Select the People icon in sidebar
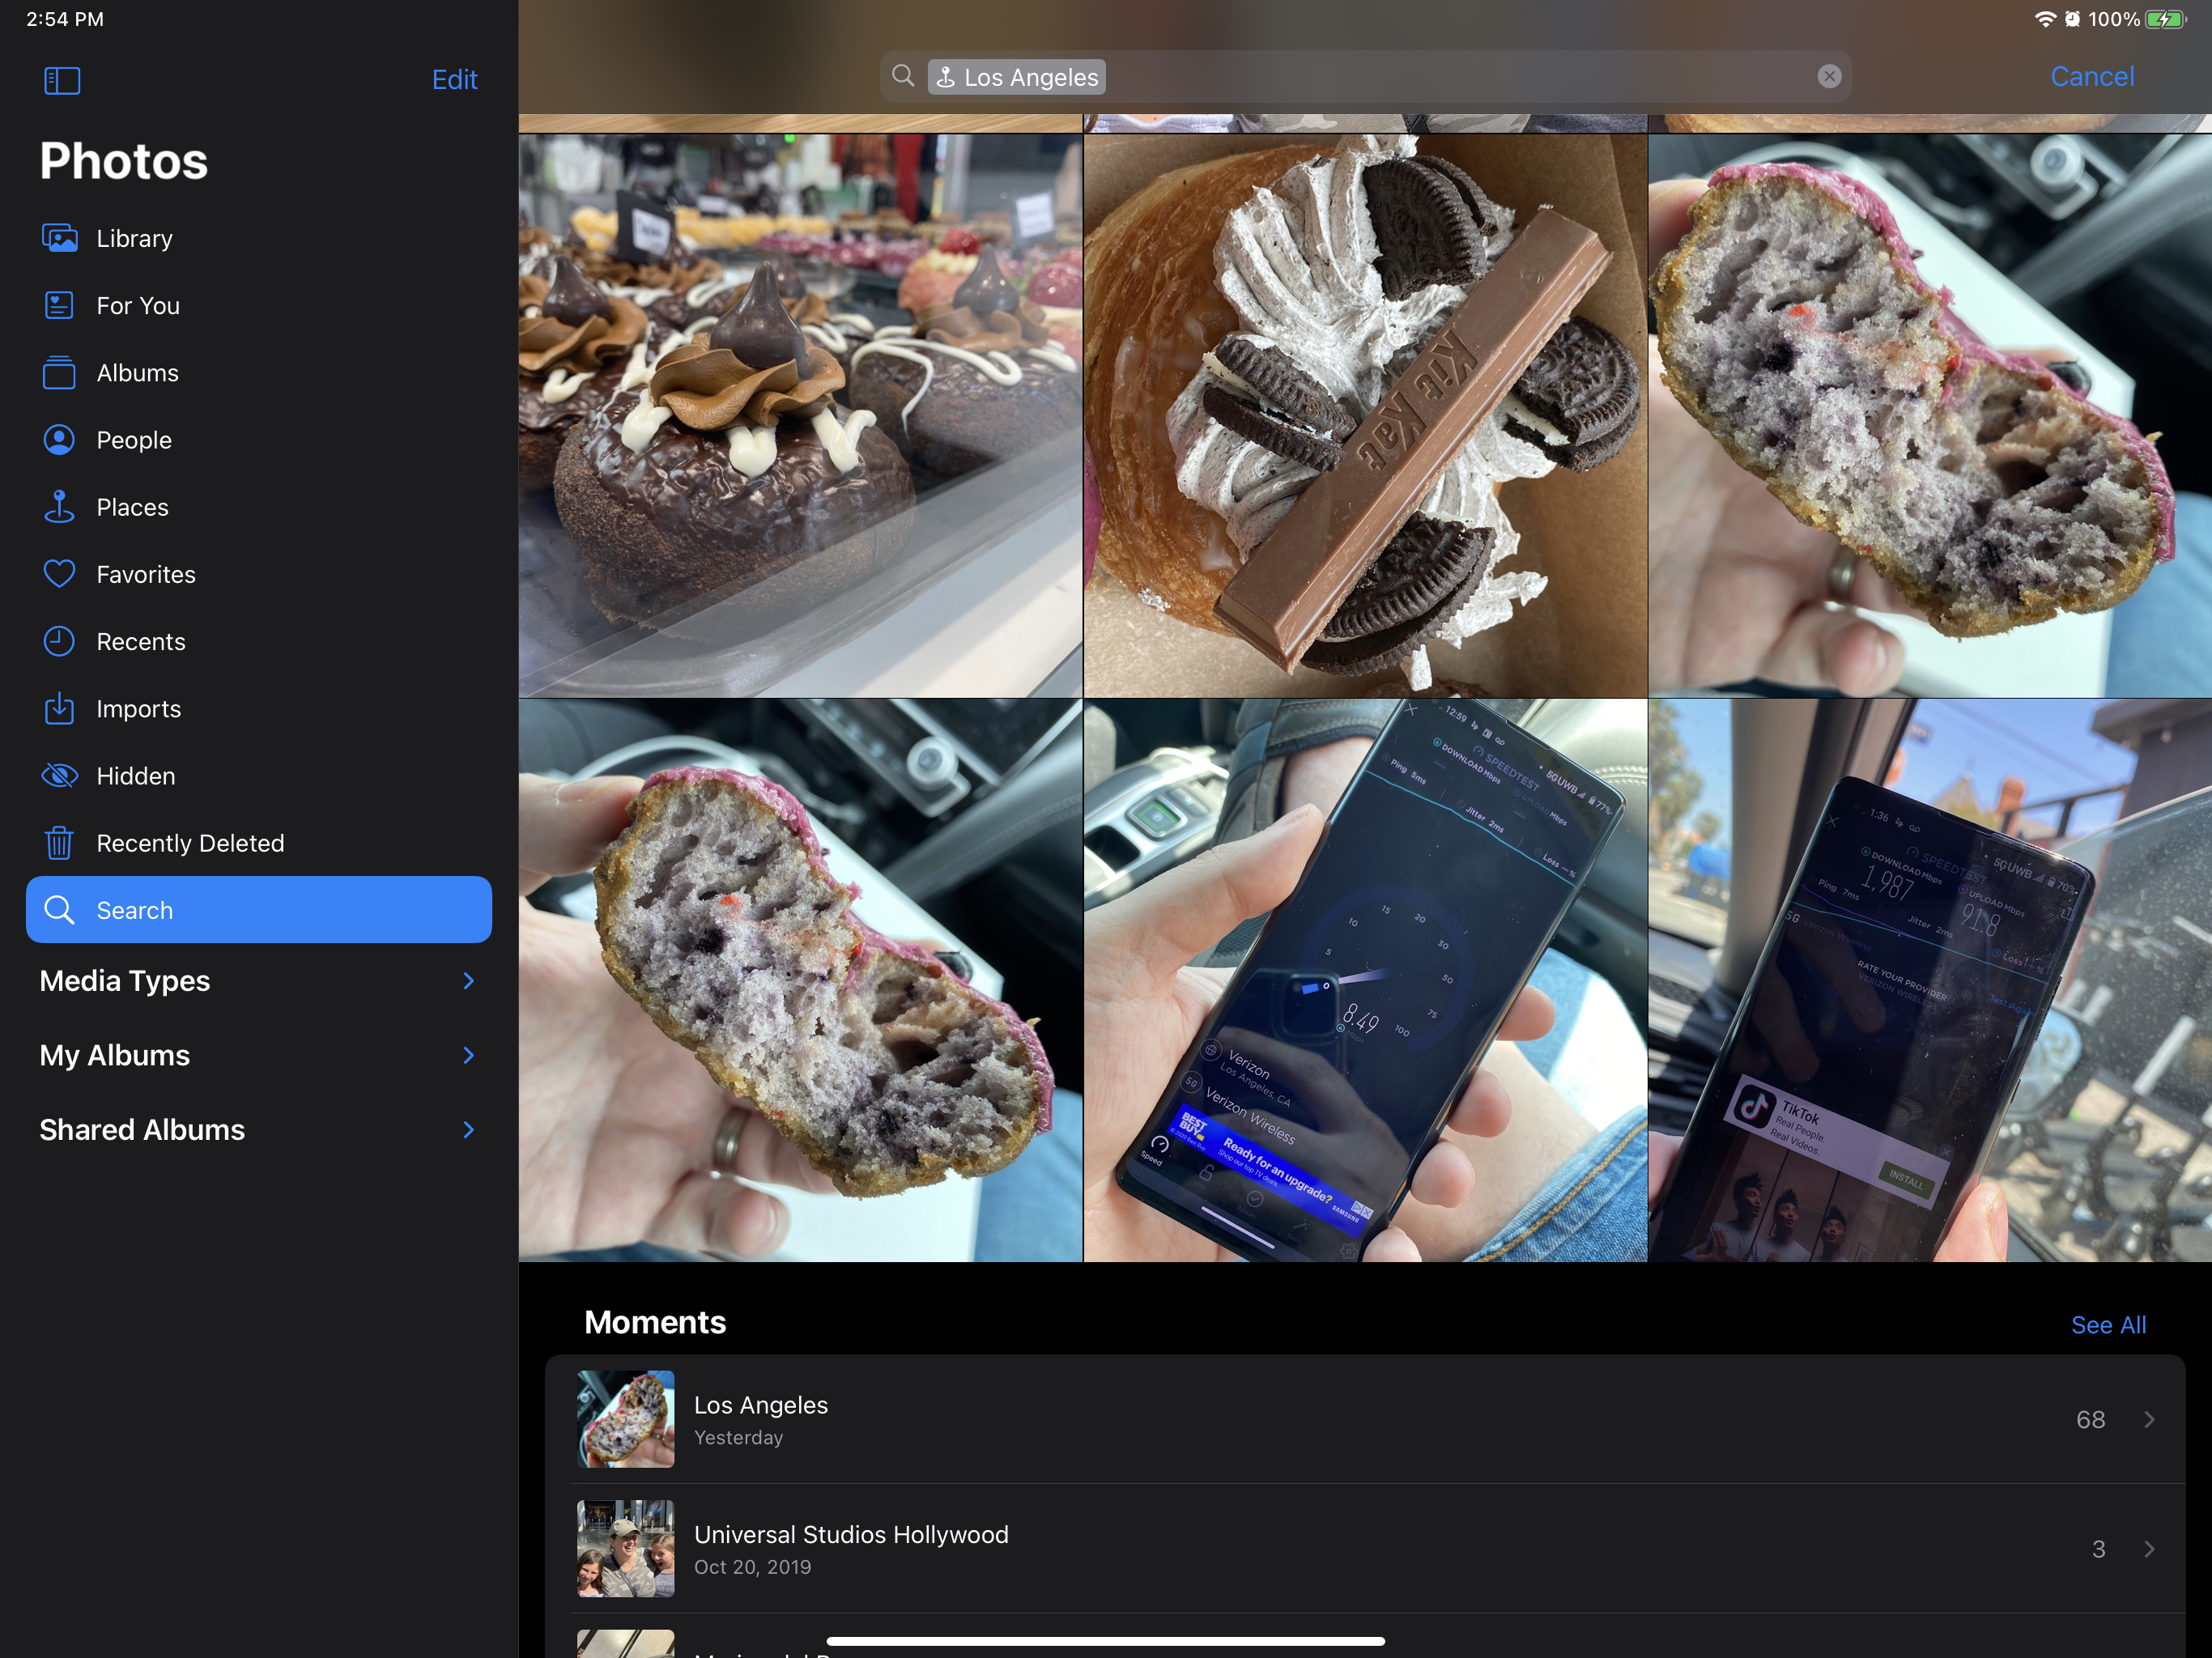The height and width of the screenshot is (1658, 2212). click(60, 440)
